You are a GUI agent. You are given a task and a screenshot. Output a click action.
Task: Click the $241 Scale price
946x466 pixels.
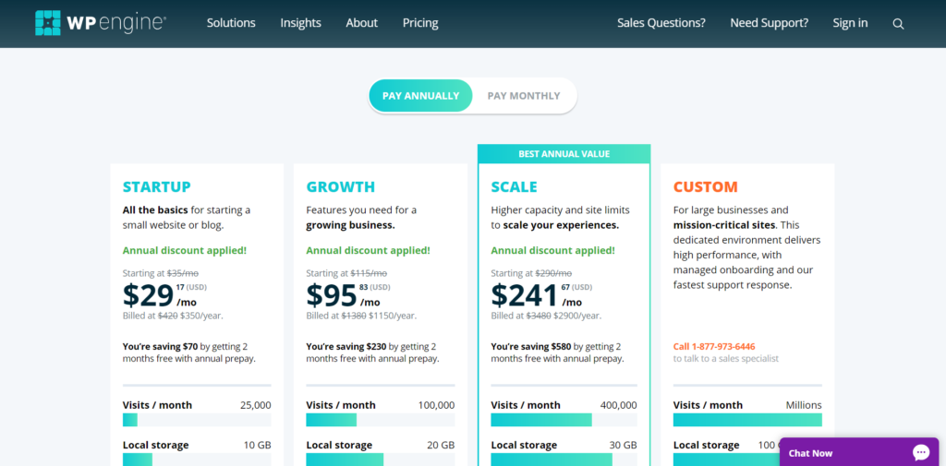pos(525,295)
